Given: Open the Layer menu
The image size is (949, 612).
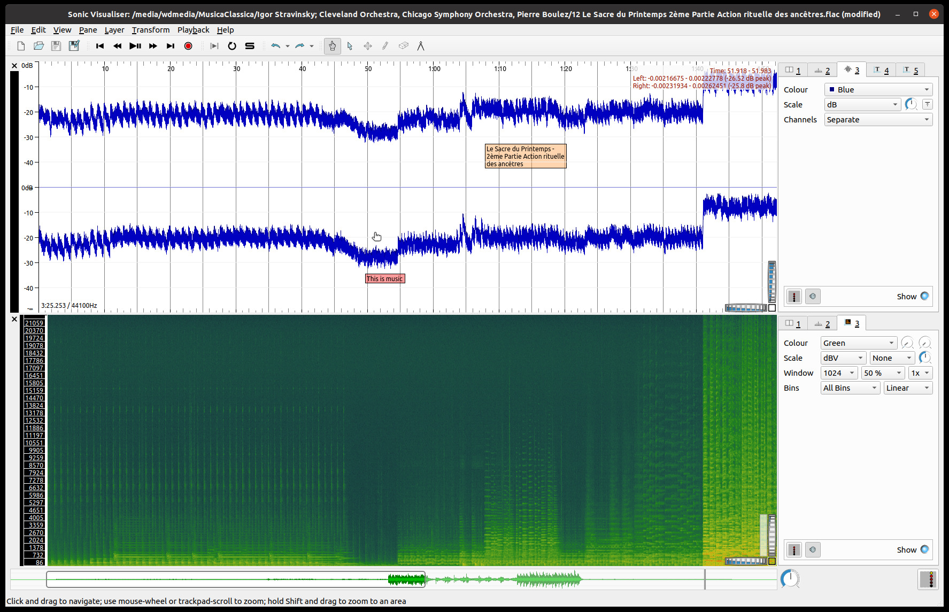Looking at the screenshot, I should pos(114,30).
